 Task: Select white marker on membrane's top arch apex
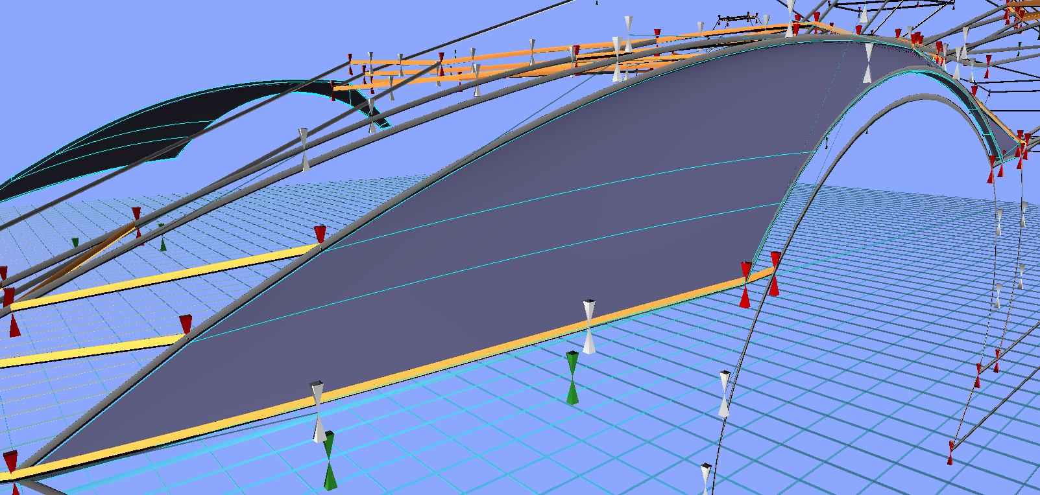click(x=868, y=63)
